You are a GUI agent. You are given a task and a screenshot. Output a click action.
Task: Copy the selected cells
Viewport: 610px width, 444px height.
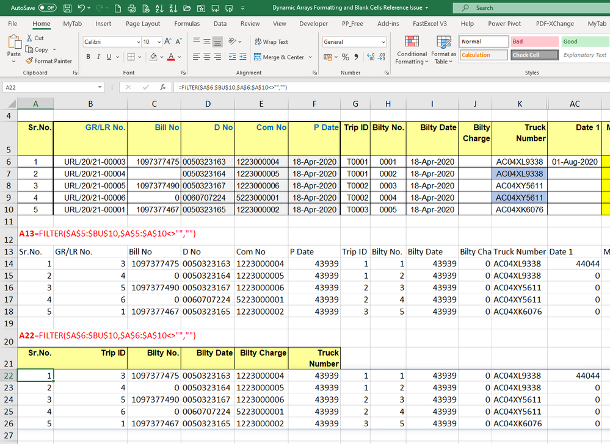[37, 49]
